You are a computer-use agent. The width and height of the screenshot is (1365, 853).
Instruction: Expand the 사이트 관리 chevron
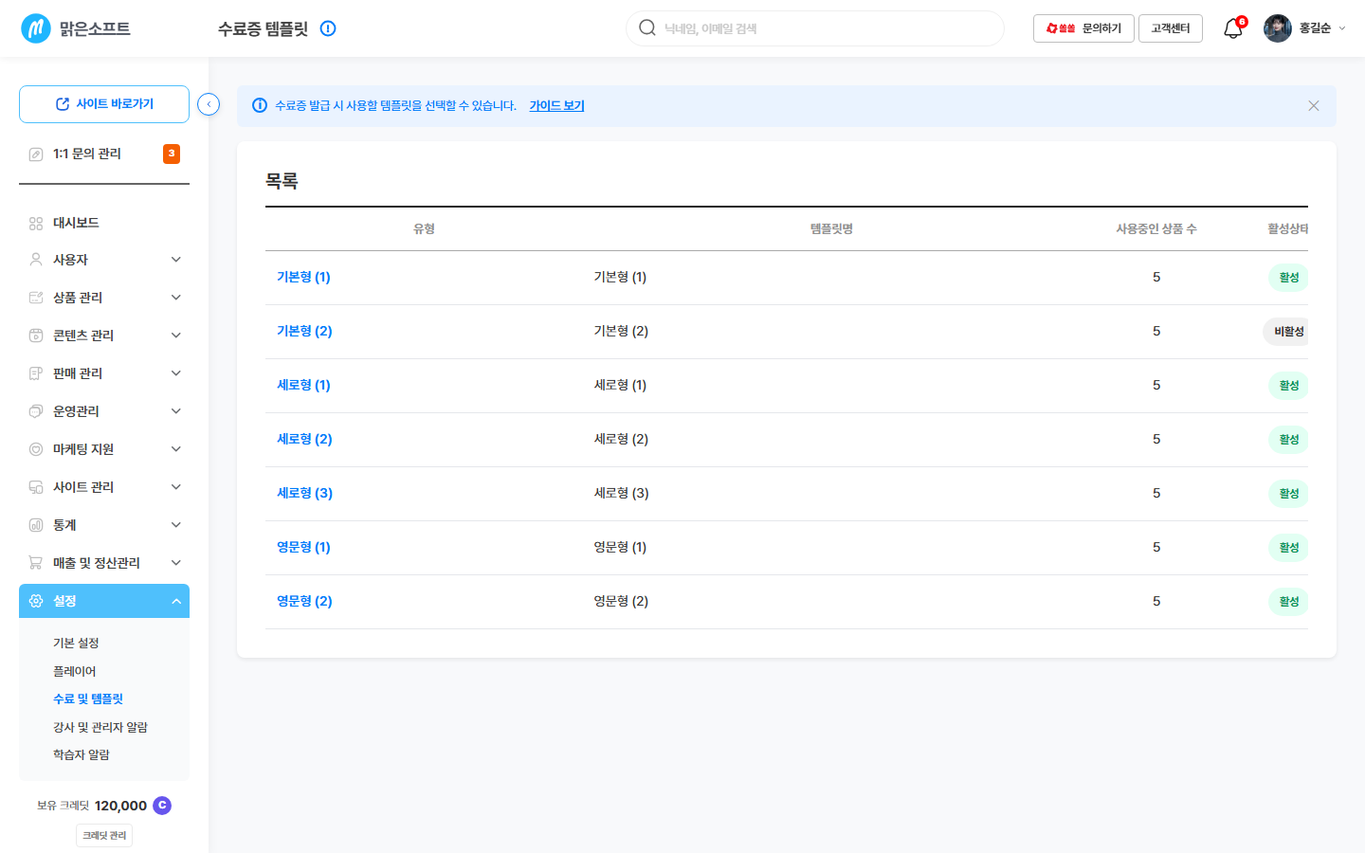(176, 487)
